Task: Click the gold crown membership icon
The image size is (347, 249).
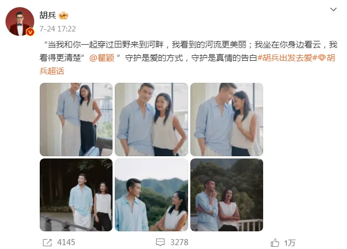Action: tap(63, 15)
